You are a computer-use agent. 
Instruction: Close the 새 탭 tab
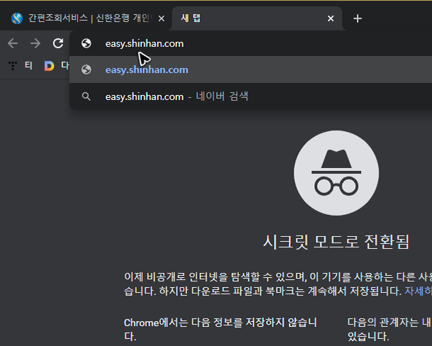(x=331, y=18)
